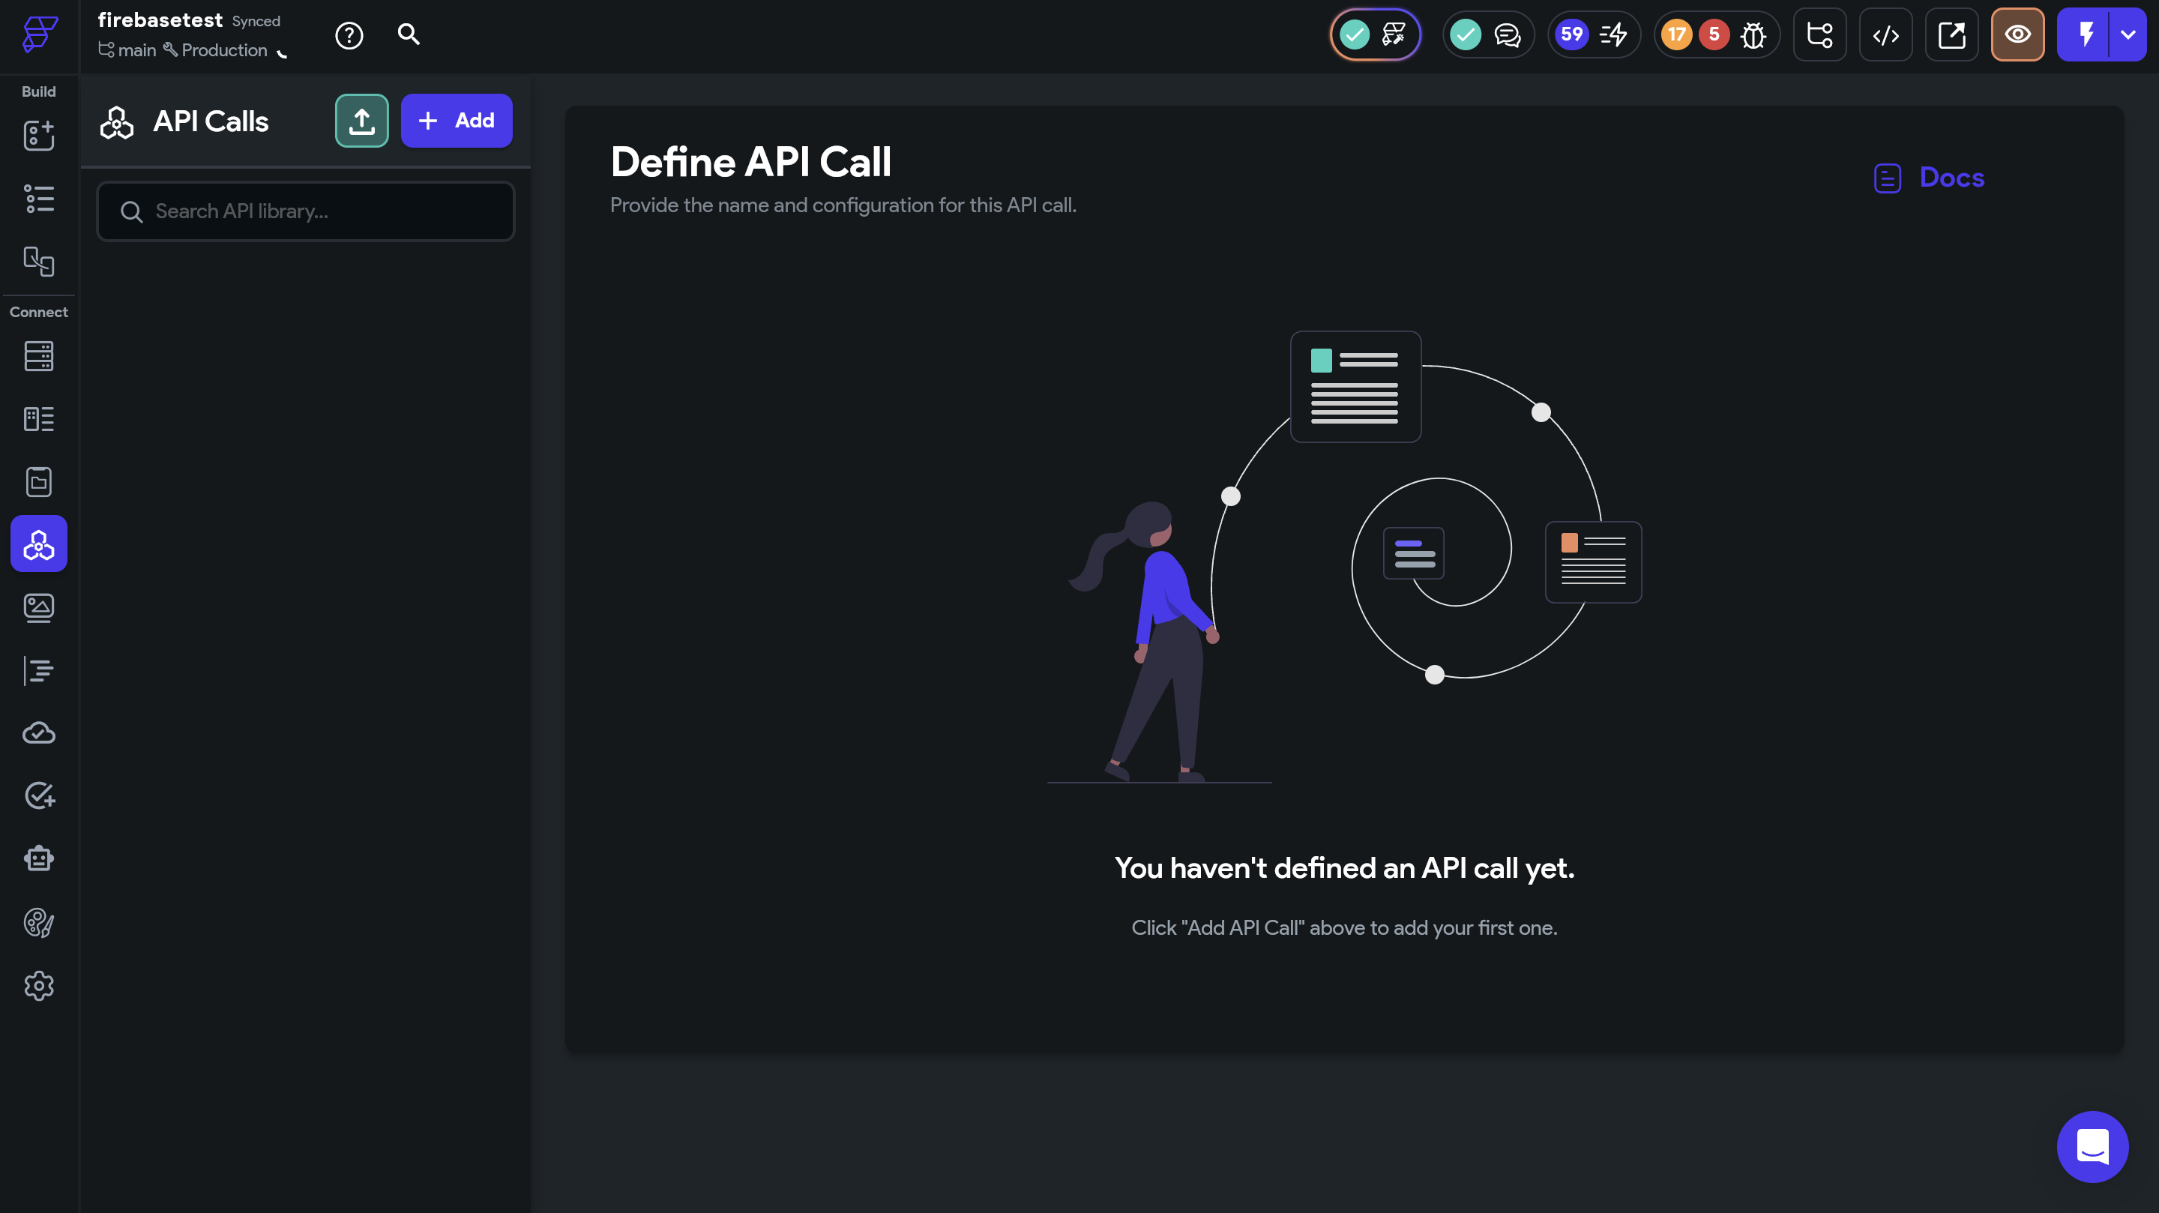Image resolution: width=2159 pixels, height=1213 pixels.
Task: Click the Add API call button
Action: (456, 121)
